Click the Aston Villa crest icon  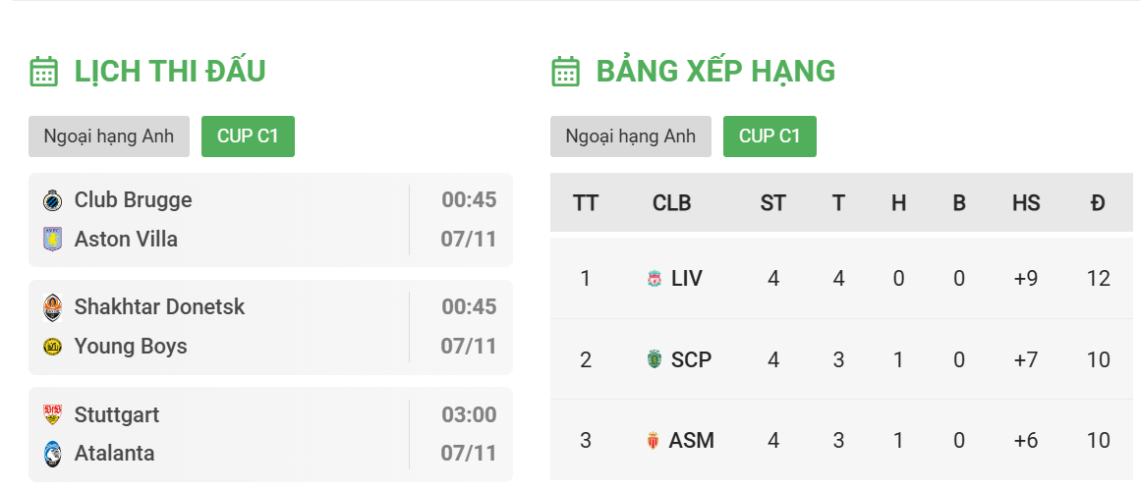(x=52, y=239)
